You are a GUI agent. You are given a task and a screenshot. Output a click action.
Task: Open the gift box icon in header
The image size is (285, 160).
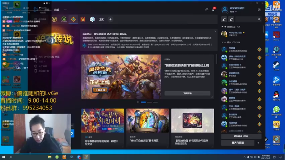[207, 10]
